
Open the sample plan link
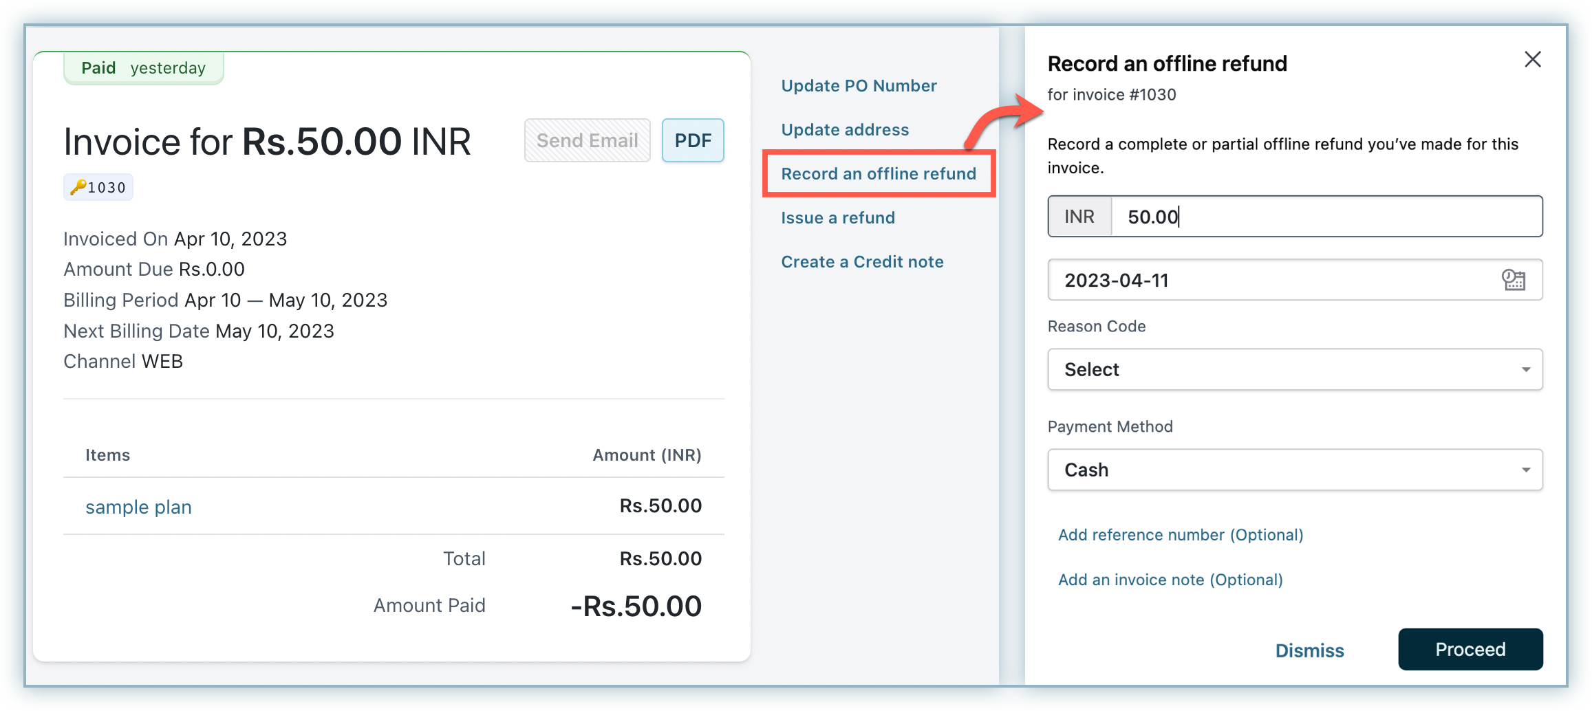click(x=138, y=507)
